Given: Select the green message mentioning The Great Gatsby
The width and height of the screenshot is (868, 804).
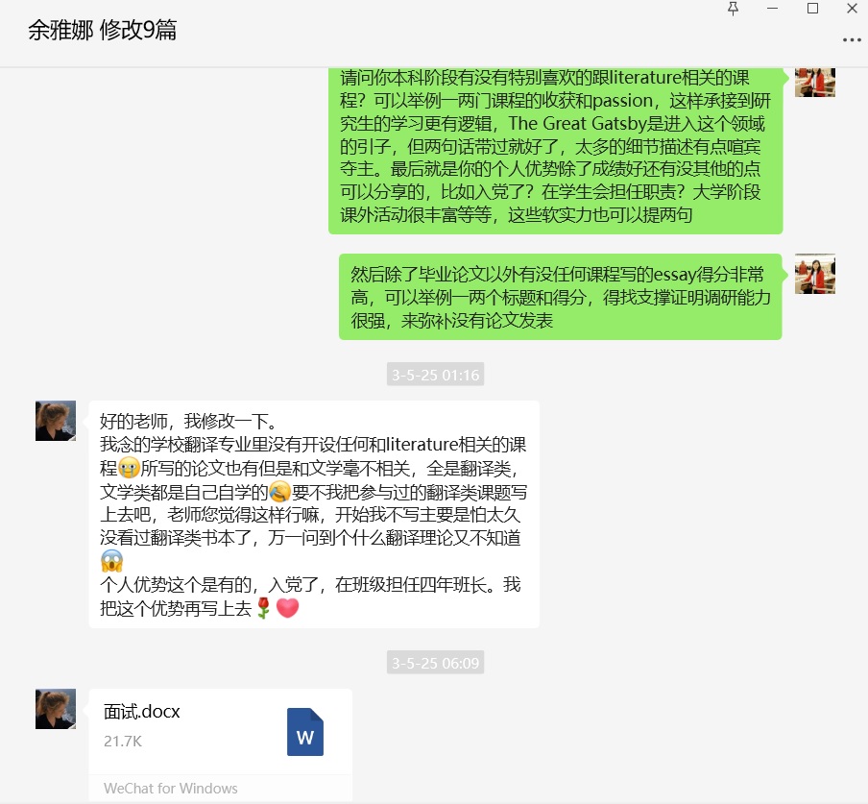Looking at the screenshot, I should point(556,150).
